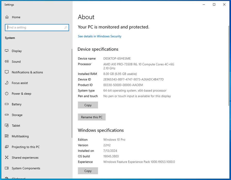The width and height of the screenshot is (231, 180).
Task: Click the Battery icon in sidebar
Action: point(7,104)
